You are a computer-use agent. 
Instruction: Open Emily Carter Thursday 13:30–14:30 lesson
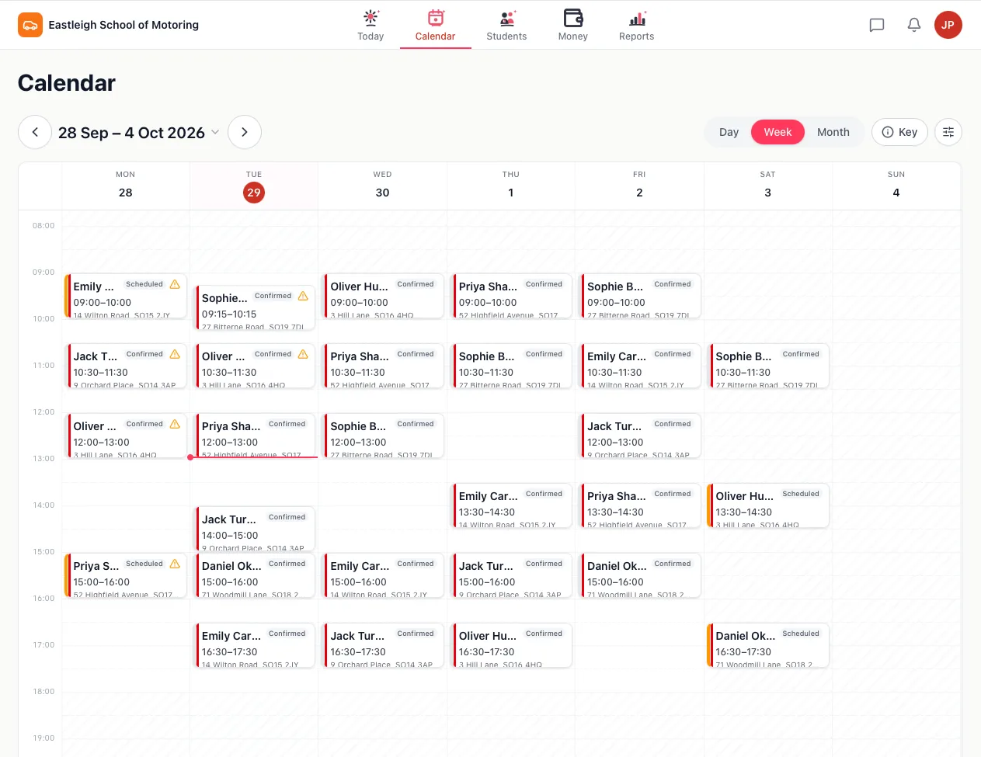point(512,505)
